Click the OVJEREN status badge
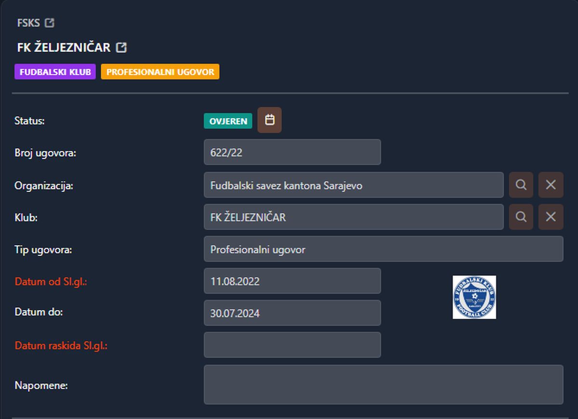Screen dimensions: 578x419 (228, 121)
